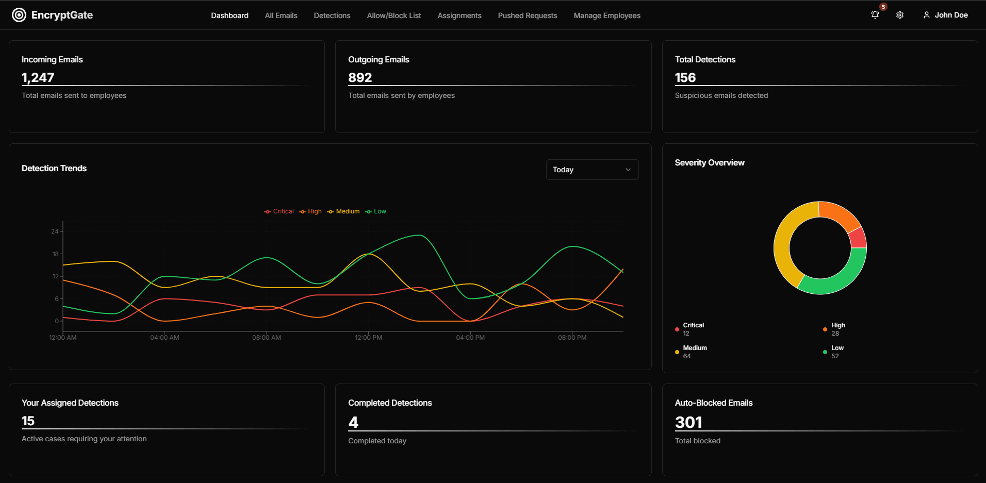The width and height of the screenshot is (986, 483).
Task: Click the 12:00 AM axis label
Action: click(x=63, y=338)
